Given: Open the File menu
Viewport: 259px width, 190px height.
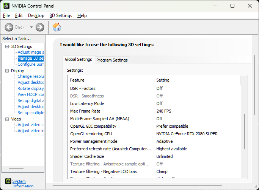Looking at the screenshot, I should pos(6,15).
